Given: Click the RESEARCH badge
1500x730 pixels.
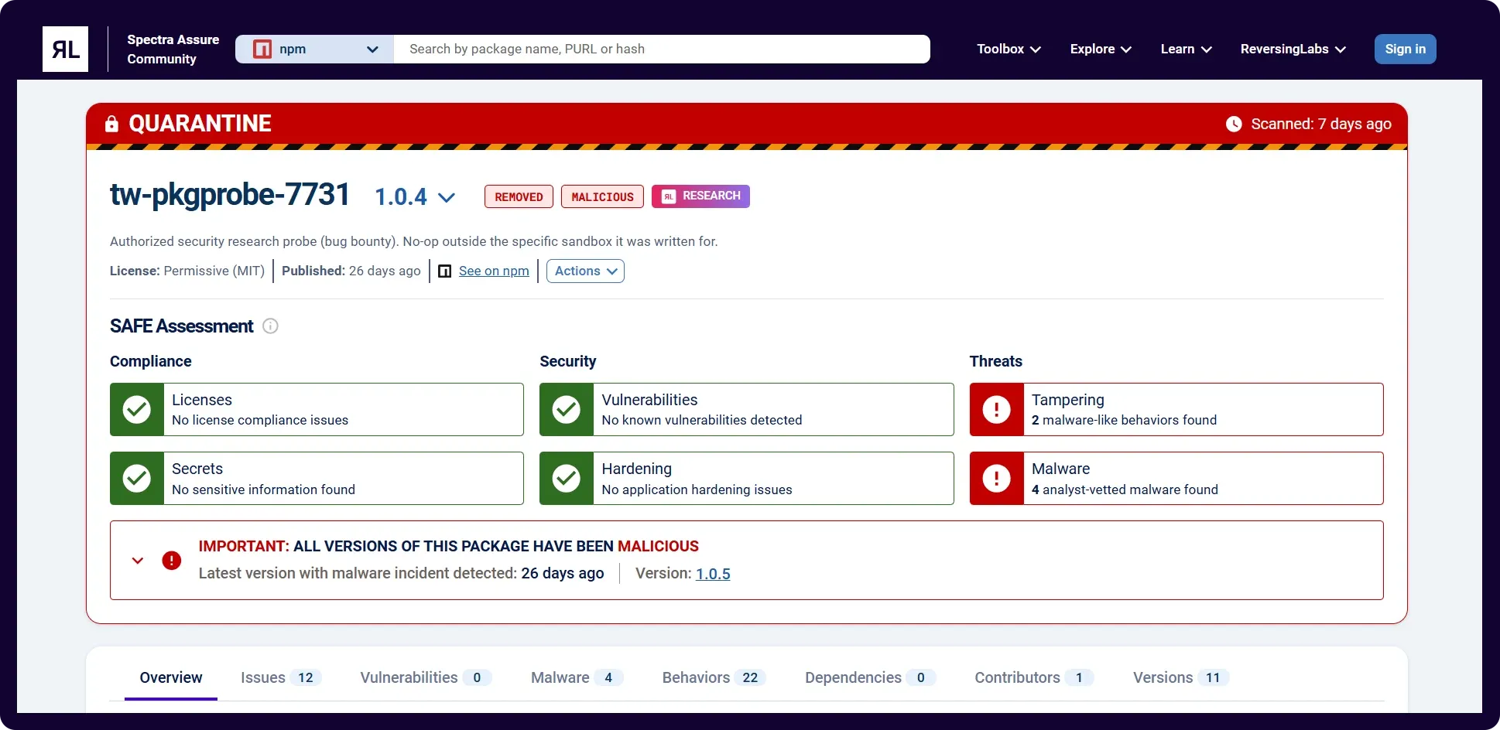Looking at the screenshot, I should [x=700, y=196].
